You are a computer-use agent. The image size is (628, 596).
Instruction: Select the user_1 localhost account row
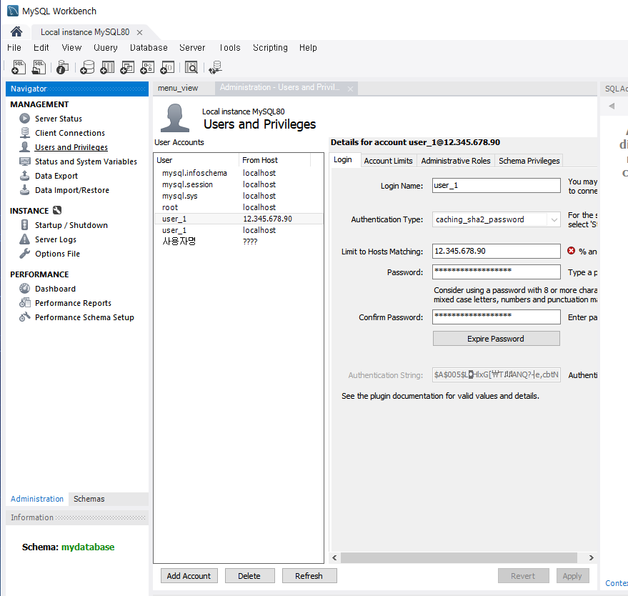click(239, 230)
